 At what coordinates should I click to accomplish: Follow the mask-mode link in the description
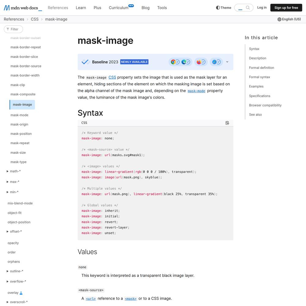[x=196, y=91]
